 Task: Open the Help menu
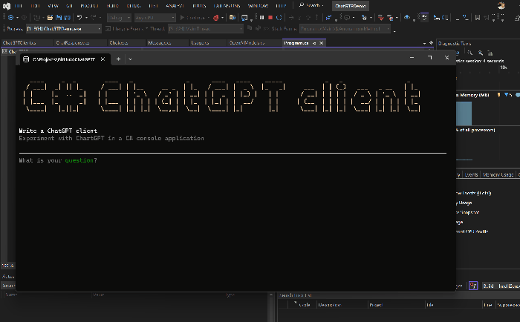coord(281,6)
